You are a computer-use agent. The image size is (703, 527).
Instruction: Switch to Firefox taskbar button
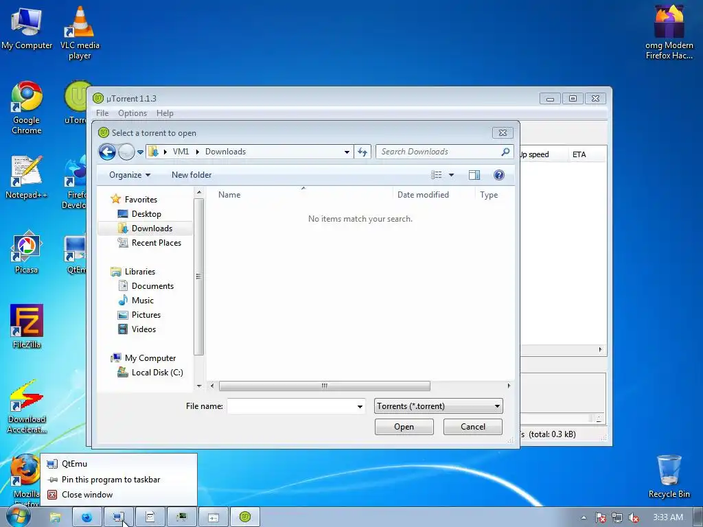(87, 517)
